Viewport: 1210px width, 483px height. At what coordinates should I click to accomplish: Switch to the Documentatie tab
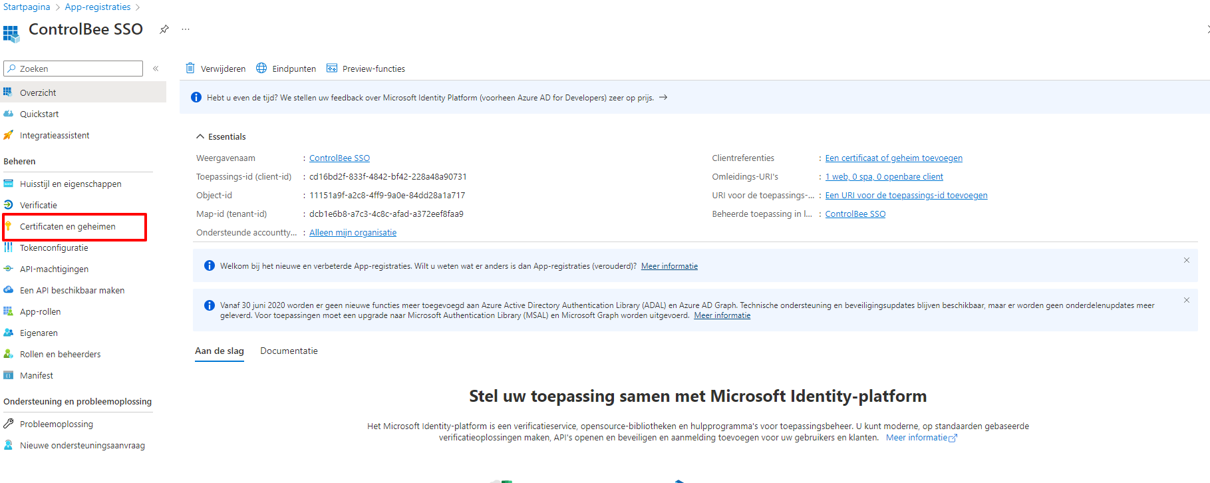tap(289, 351)
